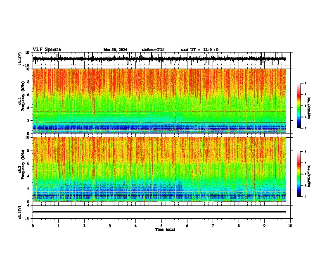Click the ch.1 spectrogram panel
The width and height of the screenshot is (327, 253).
[x=159, y=101]
